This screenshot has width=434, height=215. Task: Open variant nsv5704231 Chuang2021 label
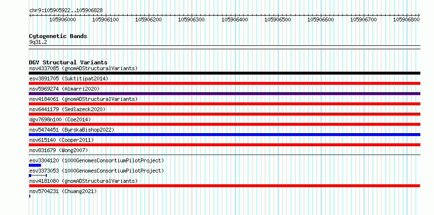pyautogui.click(x=63, y=191)
